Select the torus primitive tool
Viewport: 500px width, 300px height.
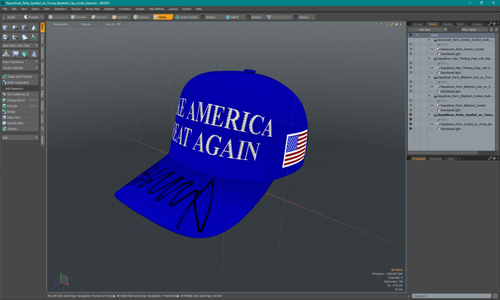5,37
